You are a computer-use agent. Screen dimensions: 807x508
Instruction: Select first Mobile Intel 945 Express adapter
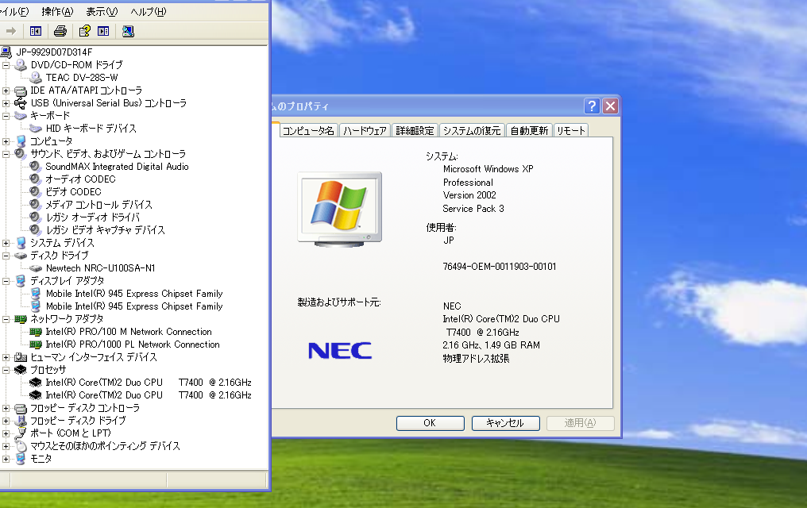[x=133, y=294]
